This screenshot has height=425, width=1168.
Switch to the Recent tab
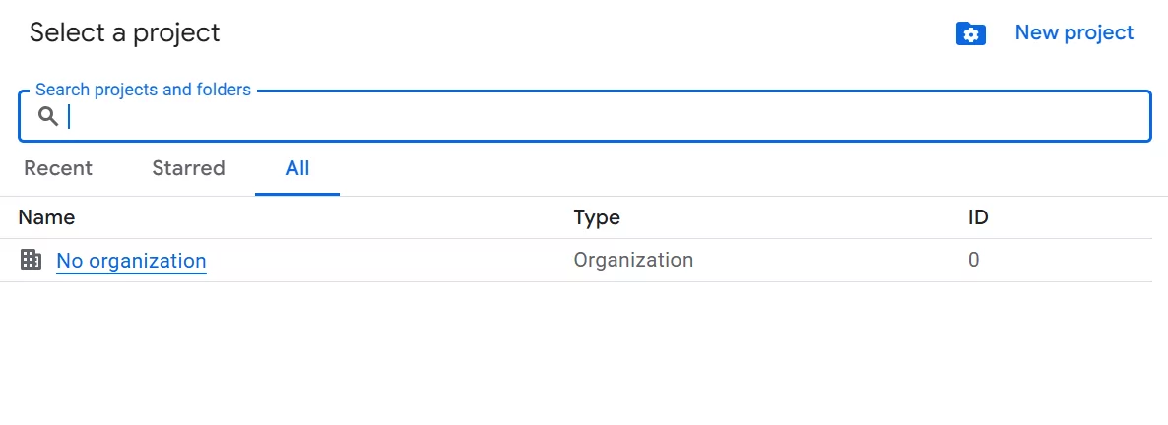point(58,168)
